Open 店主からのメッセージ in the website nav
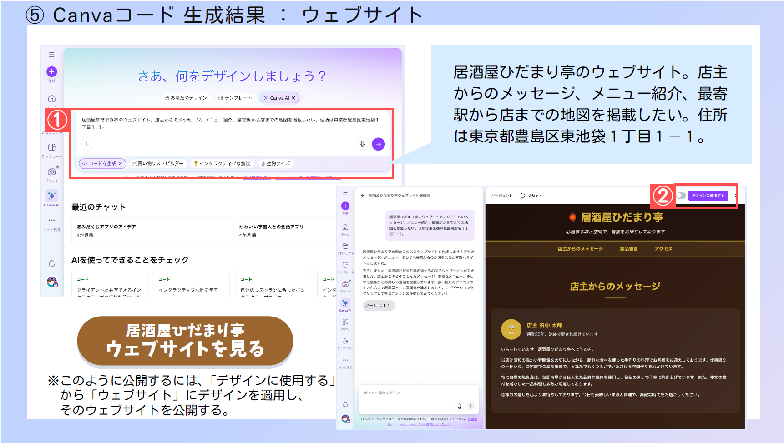 [x=580, y=249]
